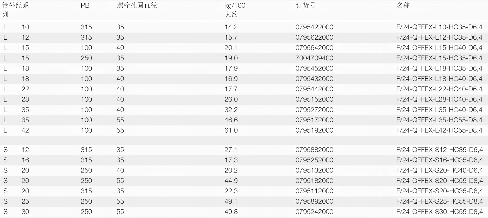Image resolution: width=488 pixels, height=218 pixels.
Task: Click order number 0795882000
Action: click(x=314, y=150)
